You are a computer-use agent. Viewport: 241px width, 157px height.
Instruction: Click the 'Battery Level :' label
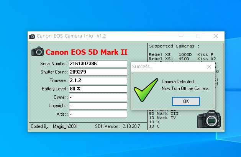coord(55,89)
